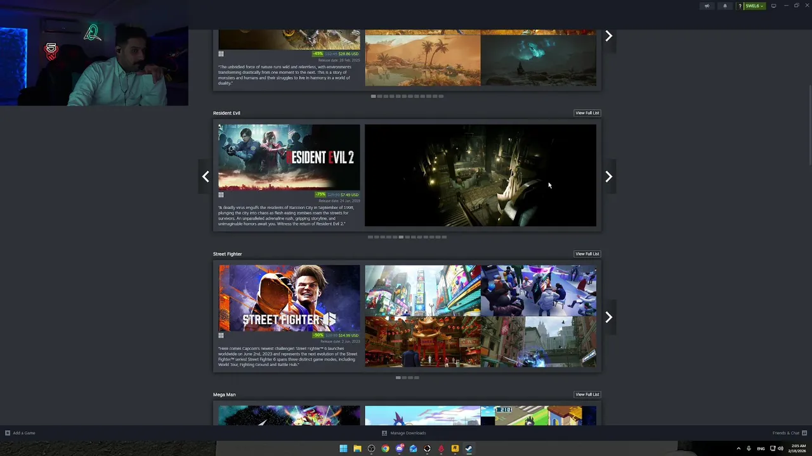Click the Street Fighter 6 description text
The image size is (812, 456).
[288, 357]
